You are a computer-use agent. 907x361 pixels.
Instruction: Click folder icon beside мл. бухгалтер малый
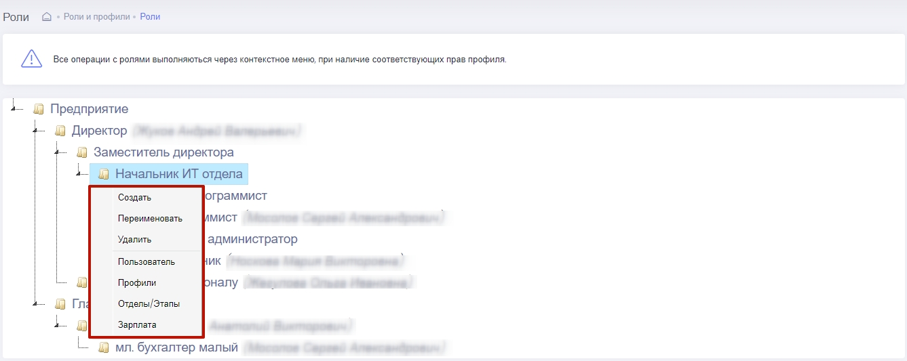tap(104, 347)
